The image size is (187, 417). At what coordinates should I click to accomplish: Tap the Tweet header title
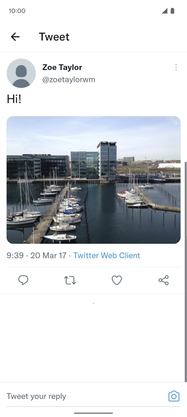[x=54, y=37]
